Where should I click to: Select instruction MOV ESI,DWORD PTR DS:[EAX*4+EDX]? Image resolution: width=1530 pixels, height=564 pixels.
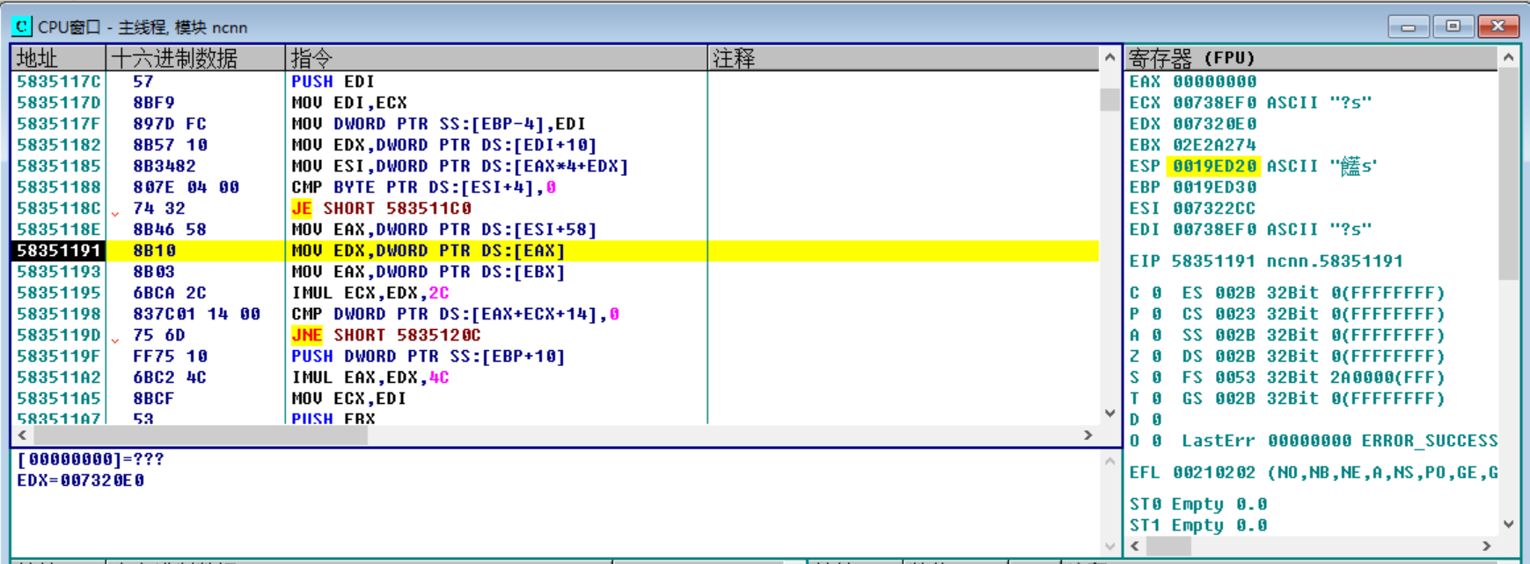[460, 166]
